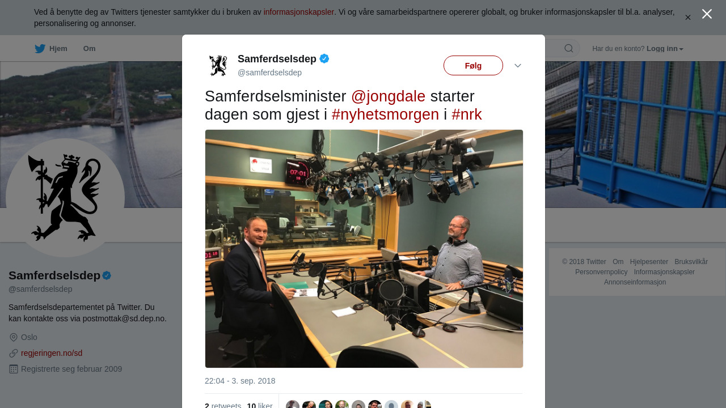Open the Samferdselsdep avatar in tweet header
Image resolution: width=726 pixels, height=408 pixels.
pyautogui.click(x=218, y=66)
